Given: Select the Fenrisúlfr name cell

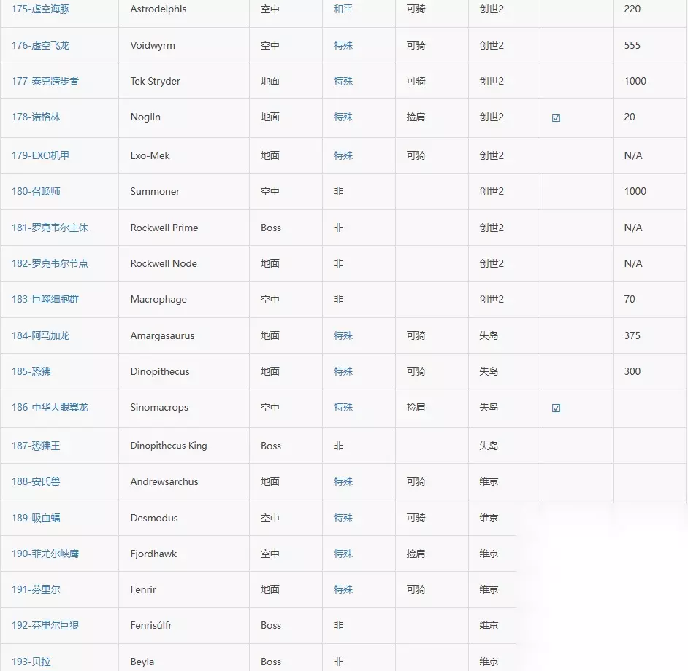Looking at the screenshot, I should pyautogui.click(x=184, y=626).
